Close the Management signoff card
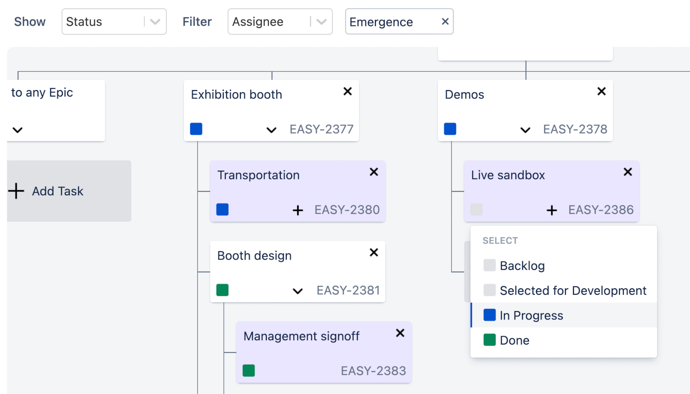This screenshot has width=690, height=394. [x=400, y=333]
